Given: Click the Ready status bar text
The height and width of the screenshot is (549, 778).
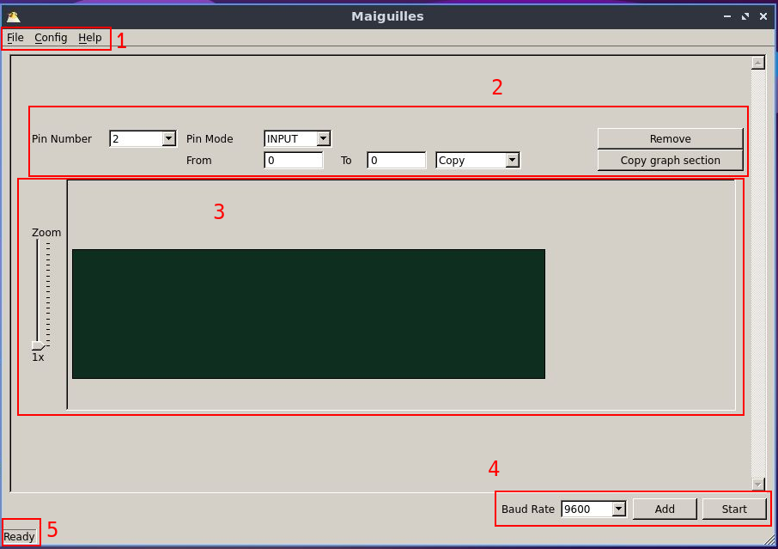Looking at the screenshot, I should pos(19,537).
